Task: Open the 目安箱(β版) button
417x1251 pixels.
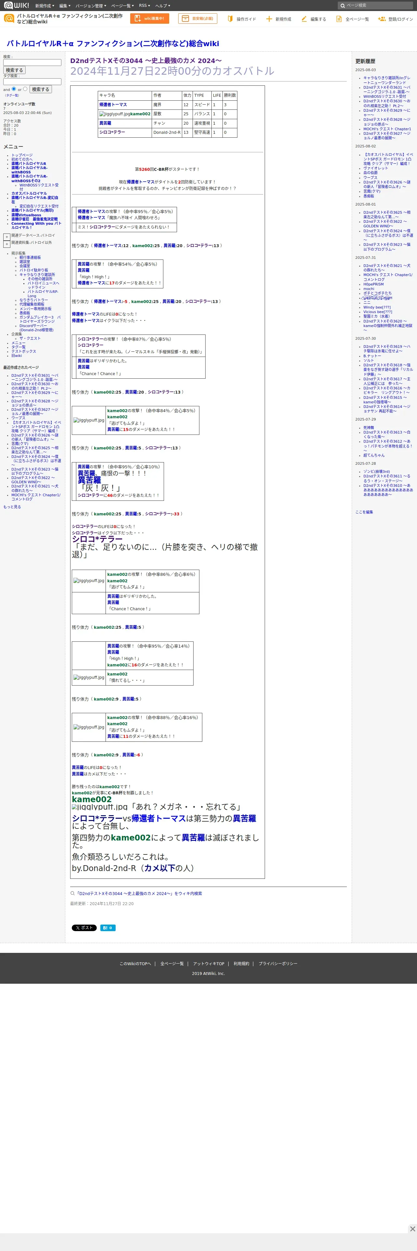Action: click(x=197, y=19)
